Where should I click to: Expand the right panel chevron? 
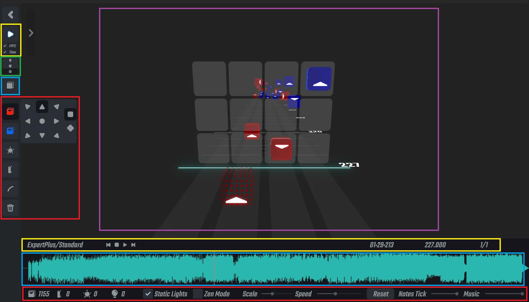[31, 33]
